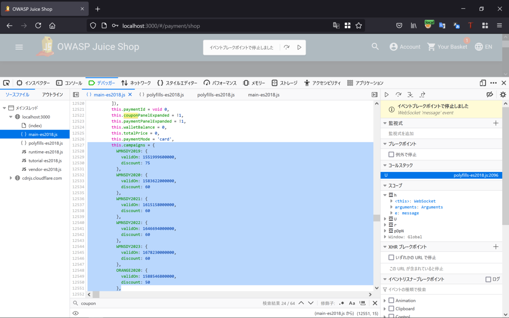Expand the arguments: Arguments scope entry
The image size is (509, 318).
click(392, 207)
